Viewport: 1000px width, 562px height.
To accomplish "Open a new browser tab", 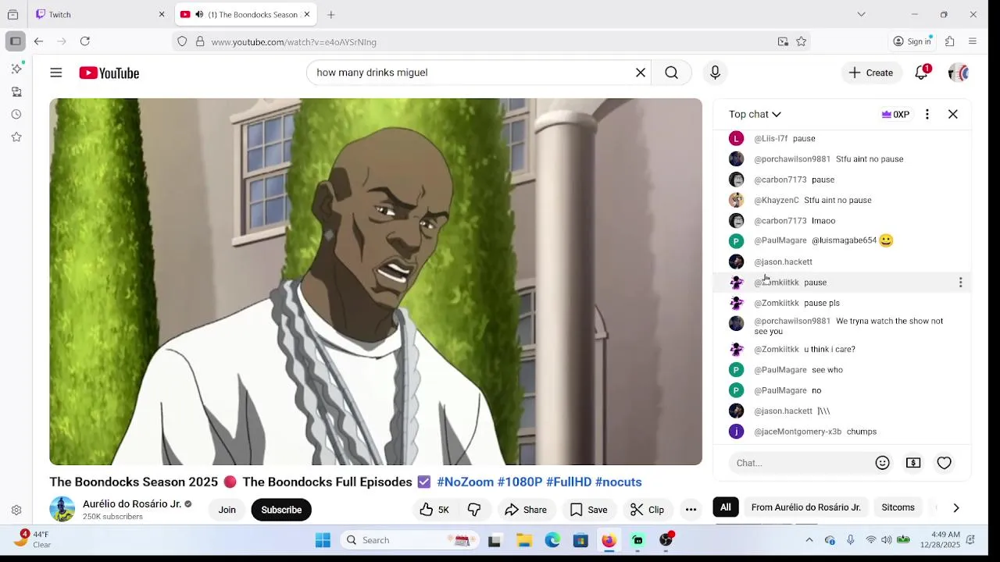I will pyautogui.click(x=331, y=14).
